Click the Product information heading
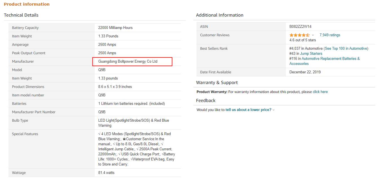This screenshot has width=380, height=186. (27, 4)
